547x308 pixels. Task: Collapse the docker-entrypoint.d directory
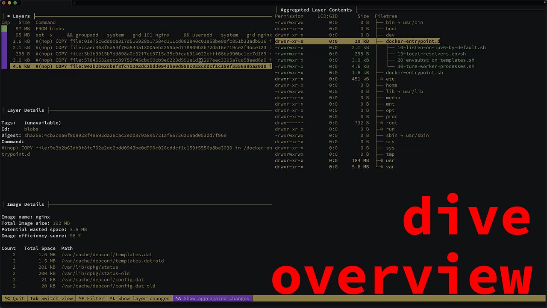tap(413, 41)
